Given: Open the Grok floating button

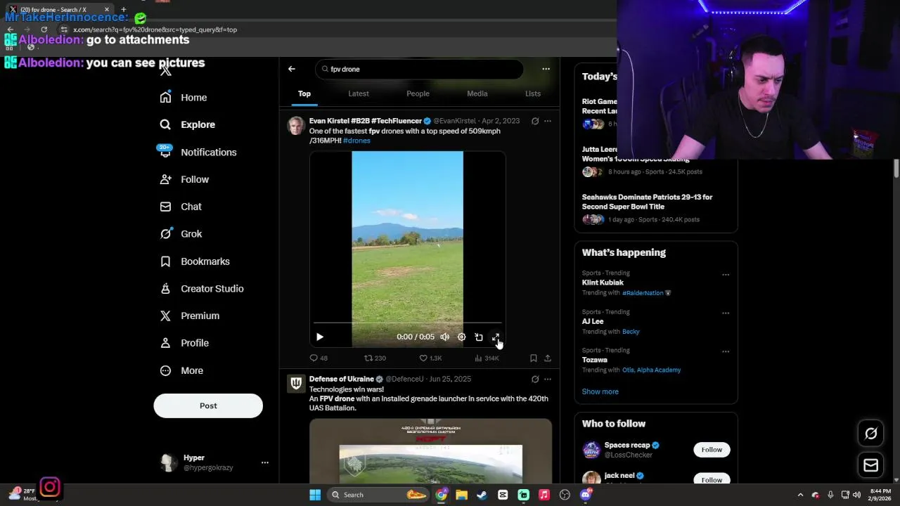Looking at the screenshot, I should [x=870, y=434].
